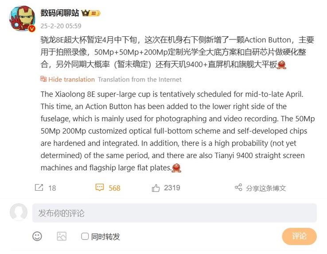
Task: Click the repost icon next to 18
Action: (x=39, y=188)
